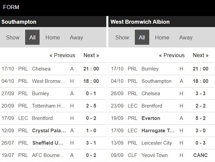
Task: Load Southampton's Next fixtures
Action: pyautogui.click(x=91, y=55)
